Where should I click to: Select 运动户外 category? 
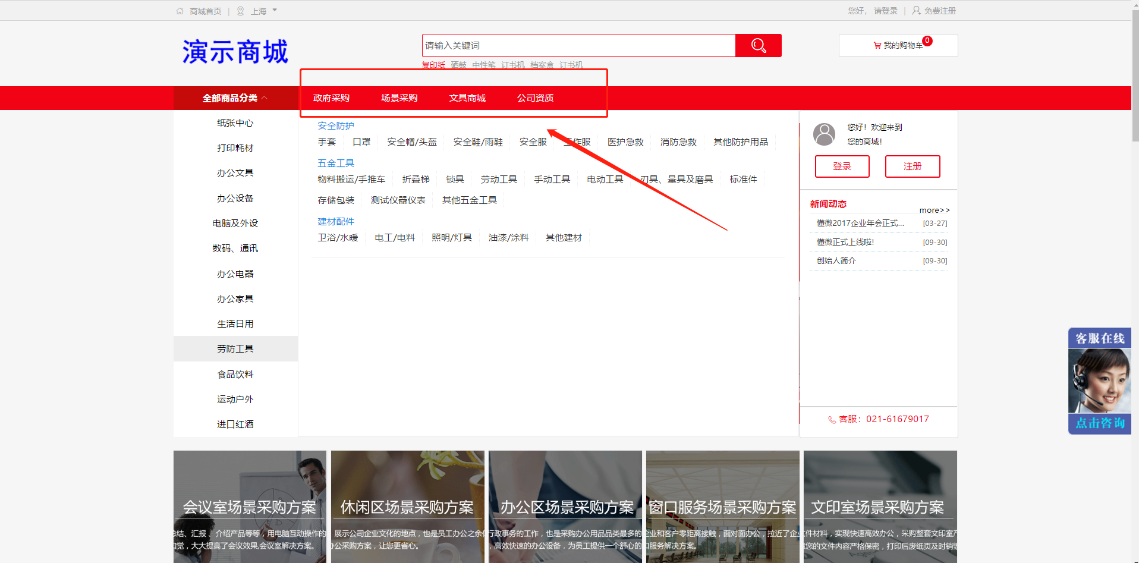[x=235, y=400]
